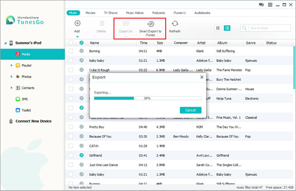
Task: Click music icon beside Girlfriend
Action: [x=81, y=155]
